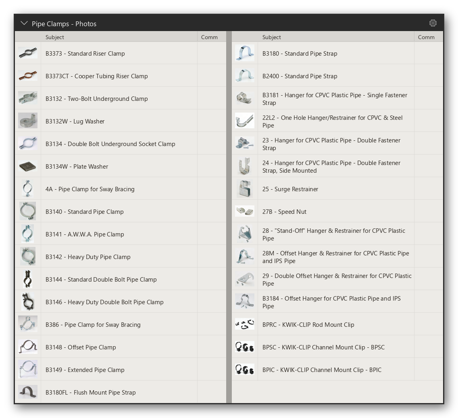This screenshot has width=458, height=418.
Task: Click the text 'B3180FL - Flush Mount Pipe Strap'
Action: 91,393
